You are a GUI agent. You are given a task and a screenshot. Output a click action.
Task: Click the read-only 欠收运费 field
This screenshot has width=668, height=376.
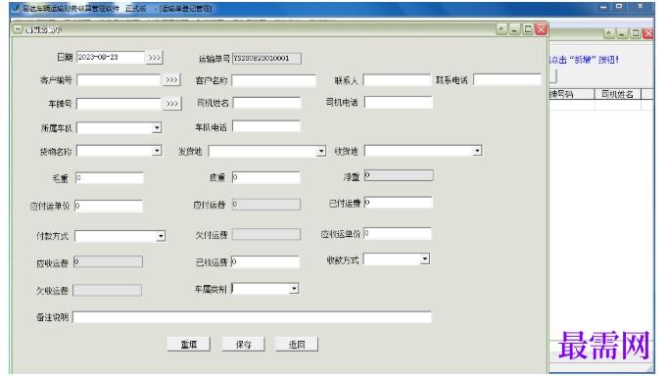pos(108,290)
